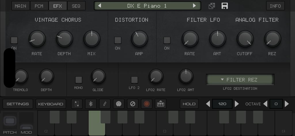The height and width of the screenshot is (136, 295).
Task: Click the DX E Piano 1 preset display
Action: coord(147,6)
